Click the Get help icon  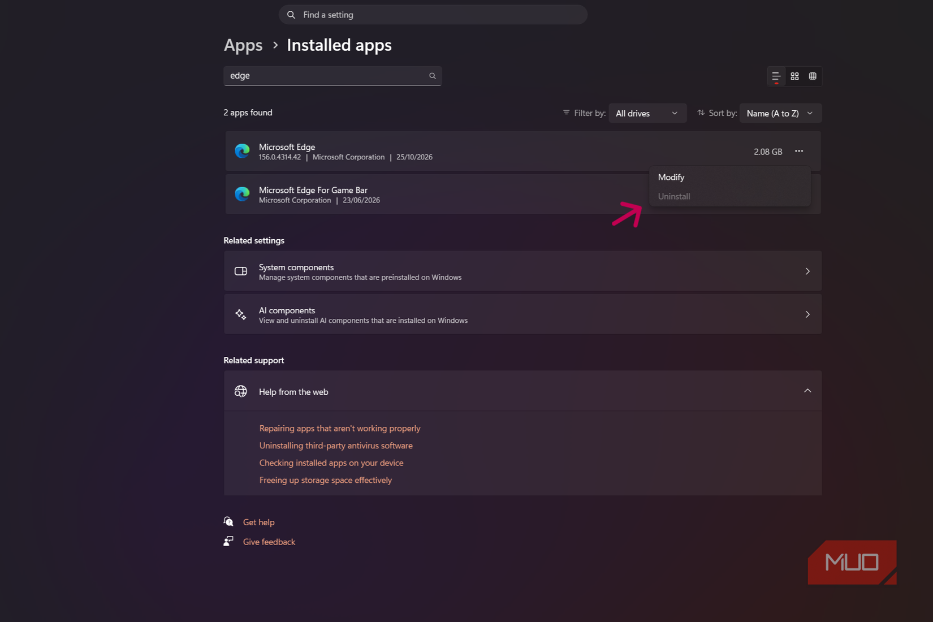tap(228, 521)
